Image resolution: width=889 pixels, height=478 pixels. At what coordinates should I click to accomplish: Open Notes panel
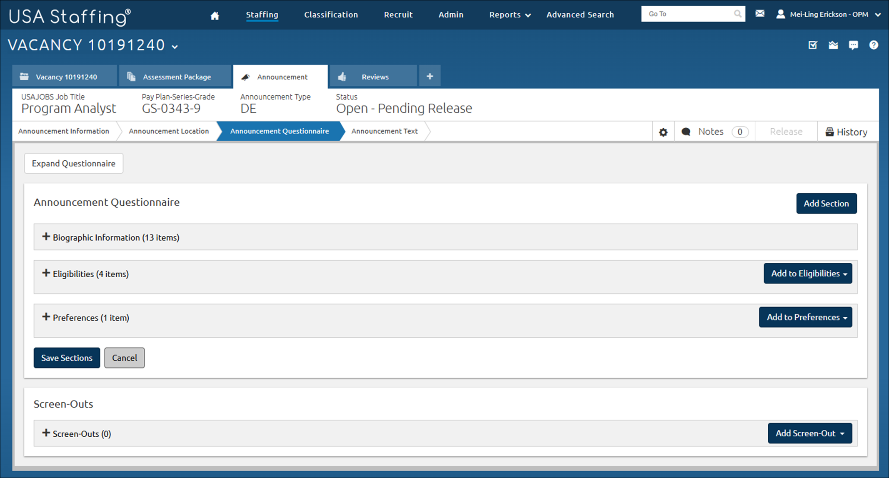714,132
